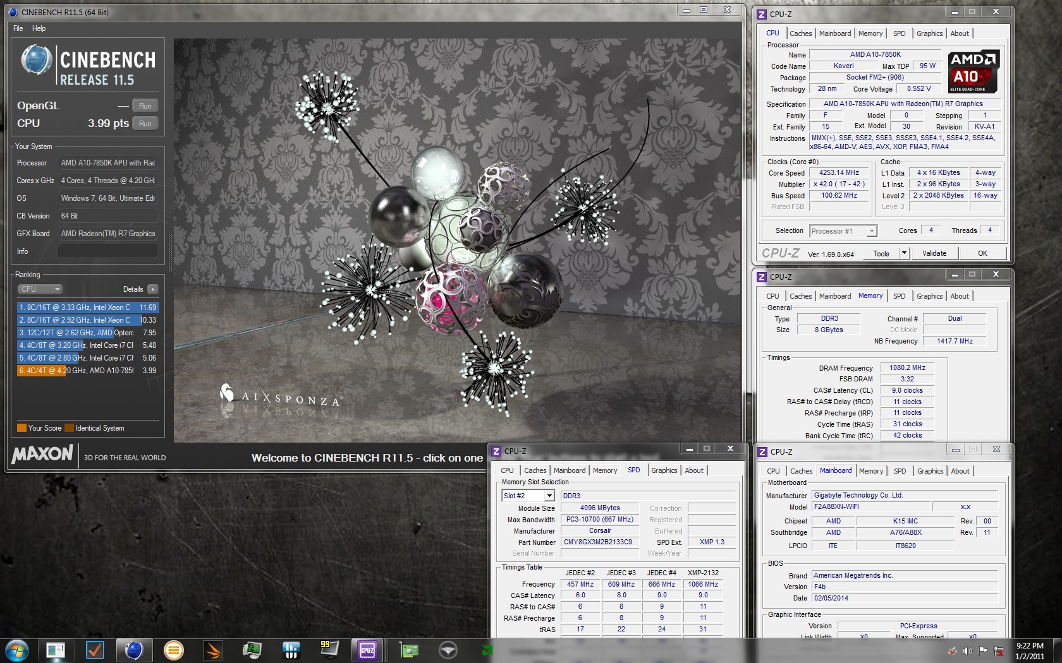
Task: Click the CPU-Z icon in the taskbar
Action: (367, 650)
